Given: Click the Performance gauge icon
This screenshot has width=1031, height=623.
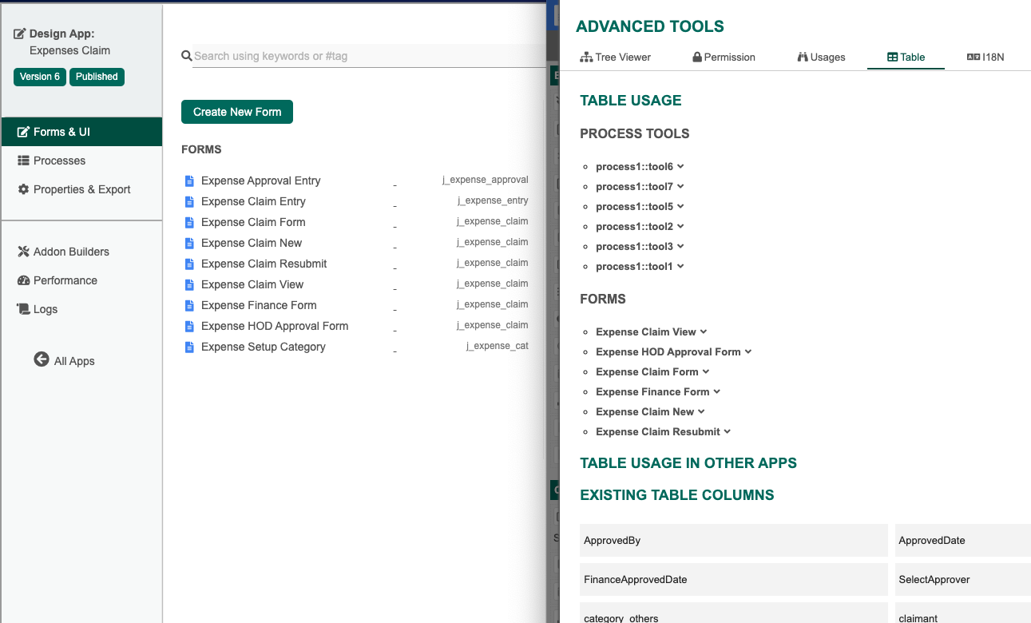Looking at the screenshot, I should click(x=23, y=280).
